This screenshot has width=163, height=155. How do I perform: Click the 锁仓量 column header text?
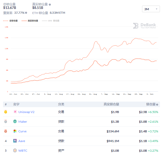[151, 104]
